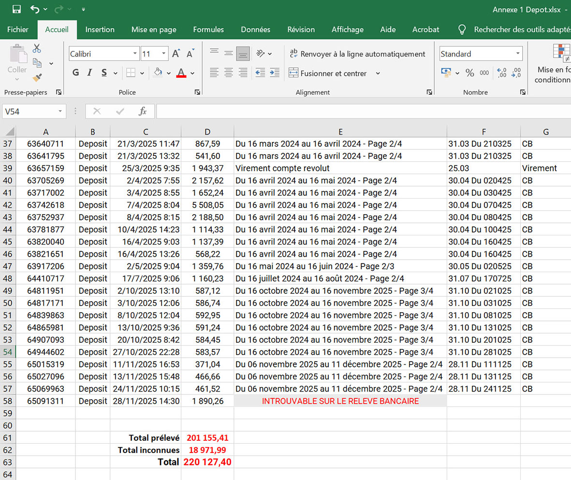Click the Undo arrow icon

(35, 9)
